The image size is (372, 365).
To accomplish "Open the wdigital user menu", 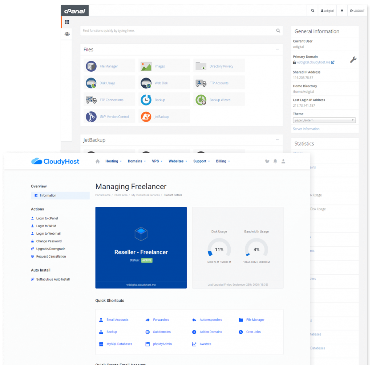I will (x=327, y=11).
